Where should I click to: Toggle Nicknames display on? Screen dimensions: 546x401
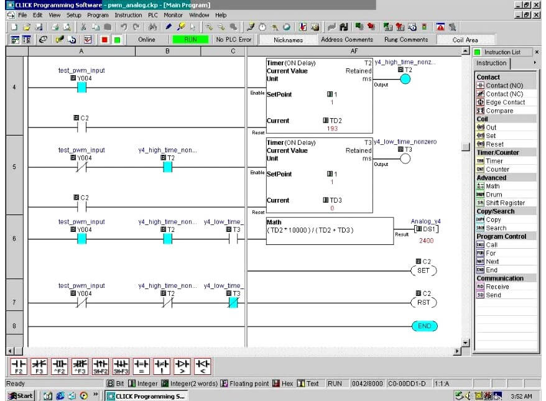click(288, 40)
